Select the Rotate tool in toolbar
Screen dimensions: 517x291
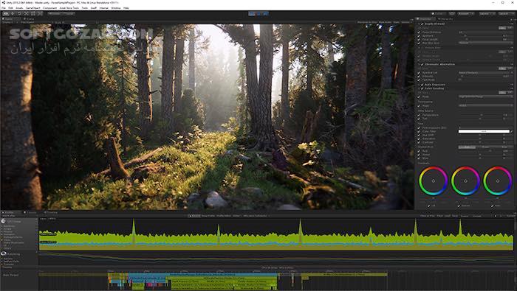point(19,14)
